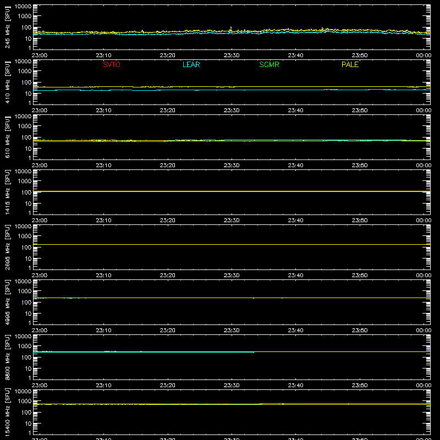Click 00:00 tick below 245 MHz panel
440x440 pixels.
424,56
